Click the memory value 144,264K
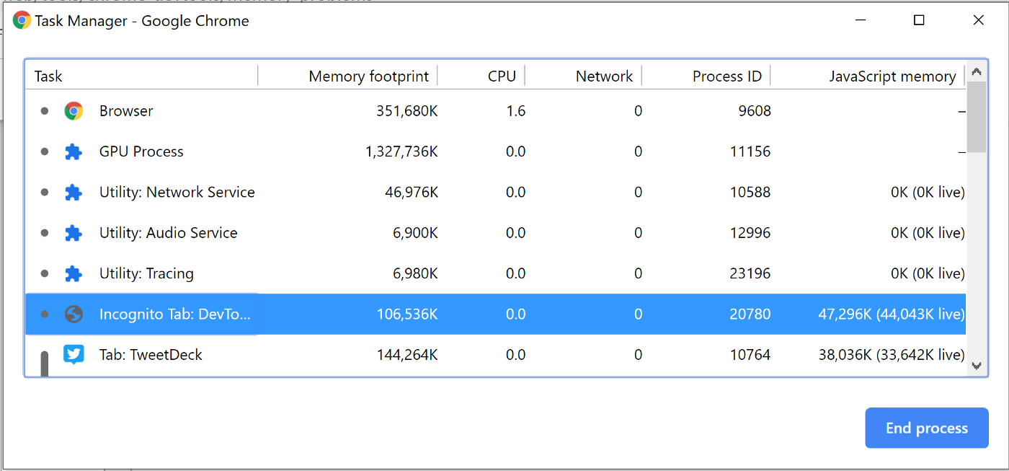 coord(407,355)
